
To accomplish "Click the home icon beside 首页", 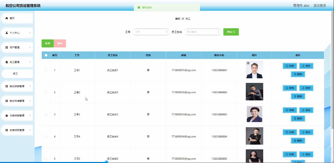I will click(x=7, y=18).
